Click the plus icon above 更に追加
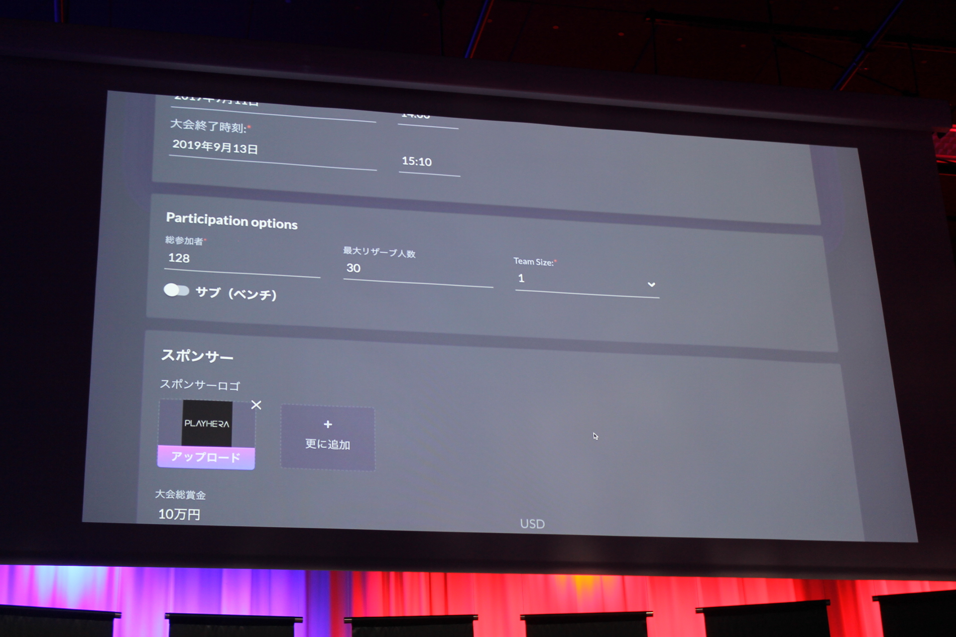 (x=328, y=425)
